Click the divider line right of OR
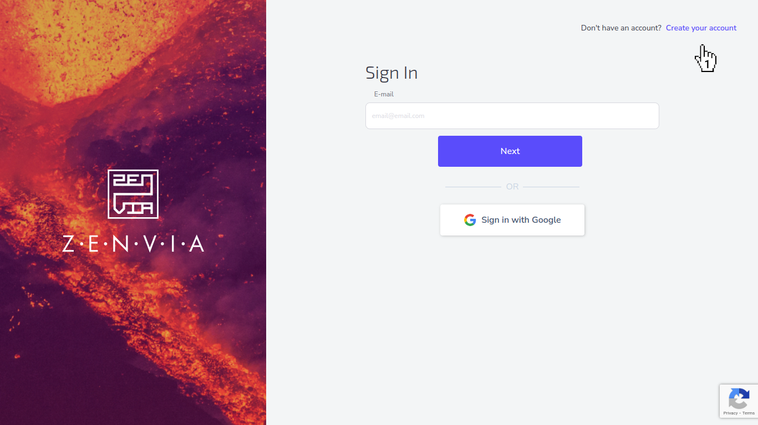Image resolution: width=758 pixels, height=425 pixels. point(551,187)
